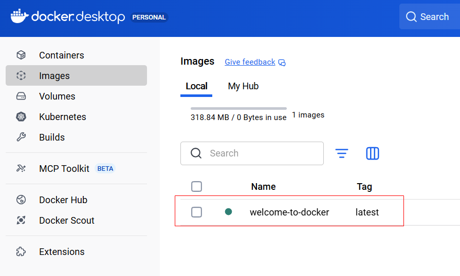The image size is (460, 276).
Task: Click the welcome-to-docker image name
Action: (289, 212)
